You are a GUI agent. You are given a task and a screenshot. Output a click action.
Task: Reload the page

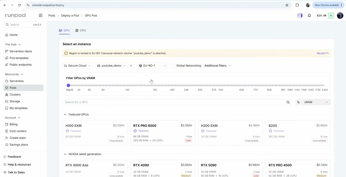(x=19, y=5)
